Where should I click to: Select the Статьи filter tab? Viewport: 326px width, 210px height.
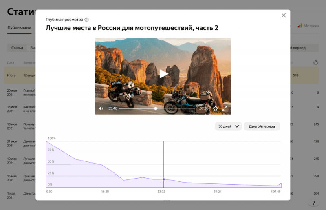tap(17, 48)
